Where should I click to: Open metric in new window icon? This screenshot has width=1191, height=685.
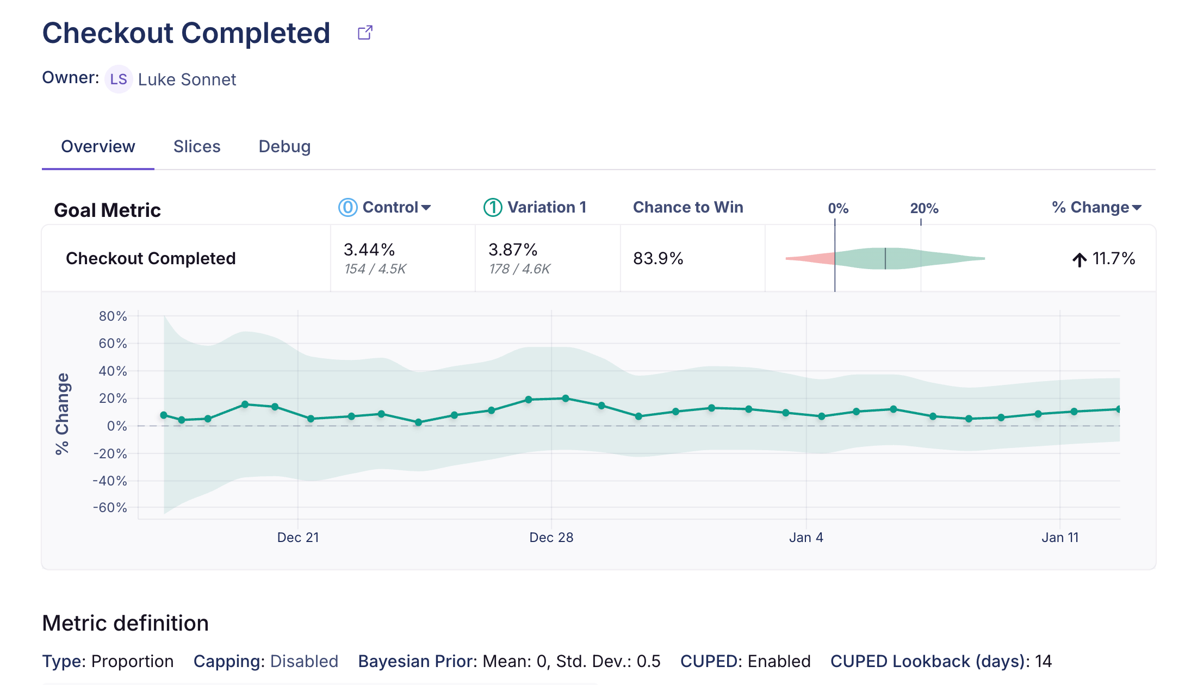pos(365,33)
